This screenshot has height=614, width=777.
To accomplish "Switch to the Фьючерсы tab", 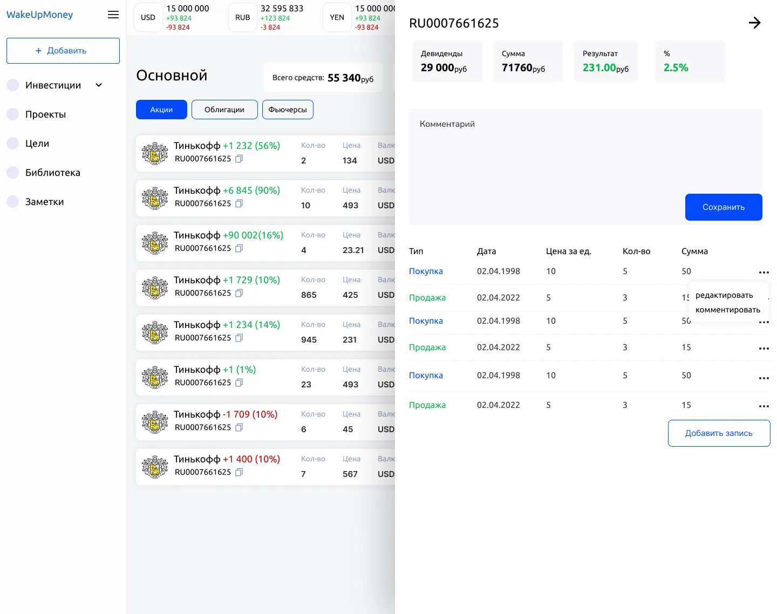I will (x=288, y=110).
